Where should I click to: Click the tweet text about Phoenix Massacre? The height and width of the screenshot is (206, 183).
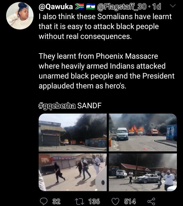click(x=106, y=71)
